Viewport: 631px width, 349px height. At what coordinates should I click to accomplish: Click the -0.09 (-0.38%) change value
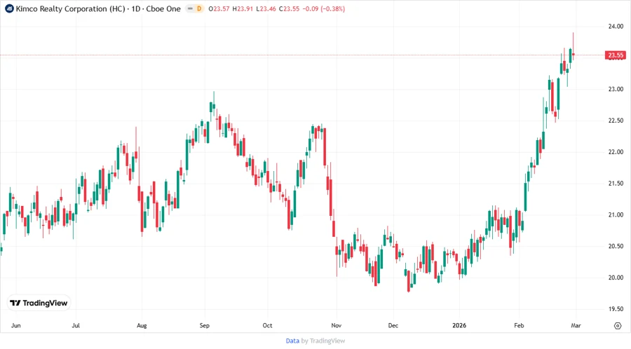(x=323, y=9)
